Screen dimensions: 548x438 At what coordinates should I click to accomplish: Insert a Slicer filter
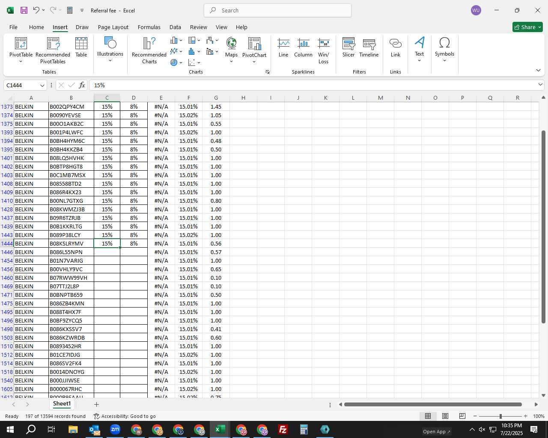click(x=348, y=48)
